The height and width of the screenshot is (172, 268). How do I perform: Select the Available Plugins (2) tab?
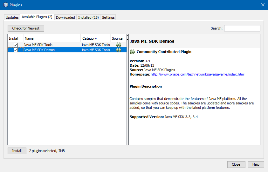(x=37, y=17)
